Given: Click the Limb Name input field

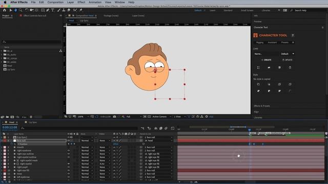Looking at the screenshot, I should tap(266, 54).
